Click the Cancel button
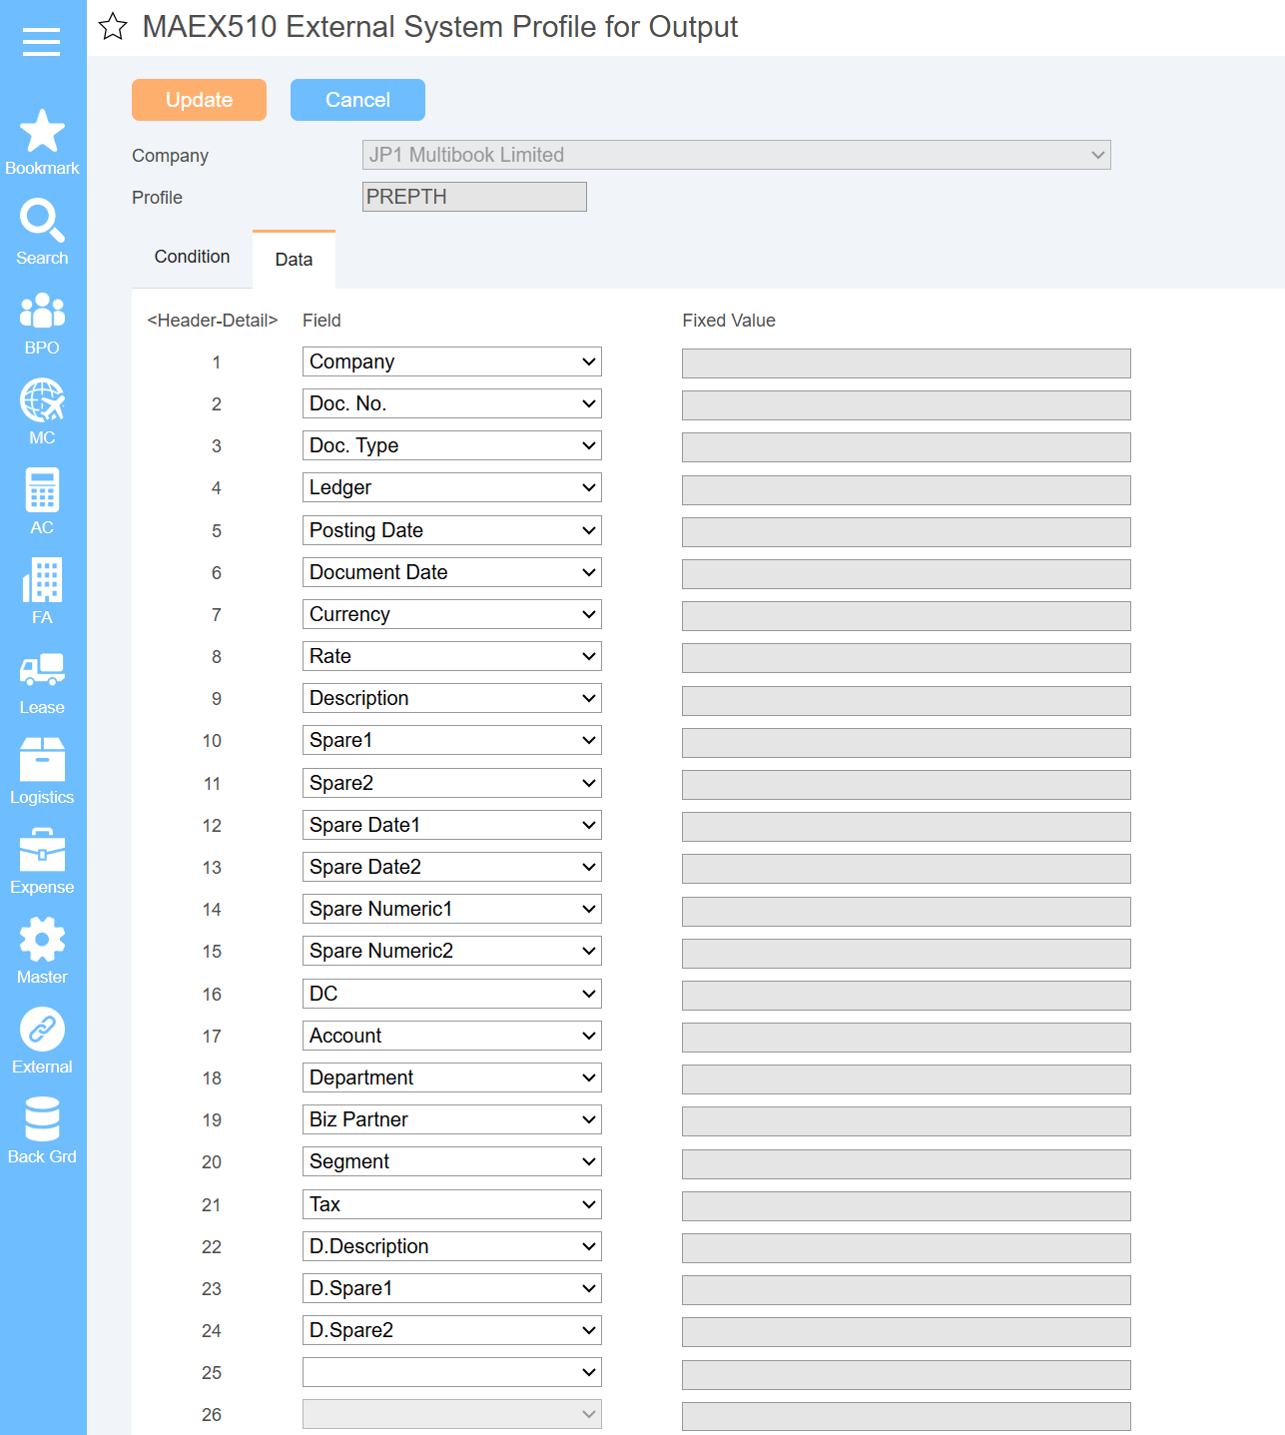The width and height of the screenshot is (1285, 1435). pos(357,100)
